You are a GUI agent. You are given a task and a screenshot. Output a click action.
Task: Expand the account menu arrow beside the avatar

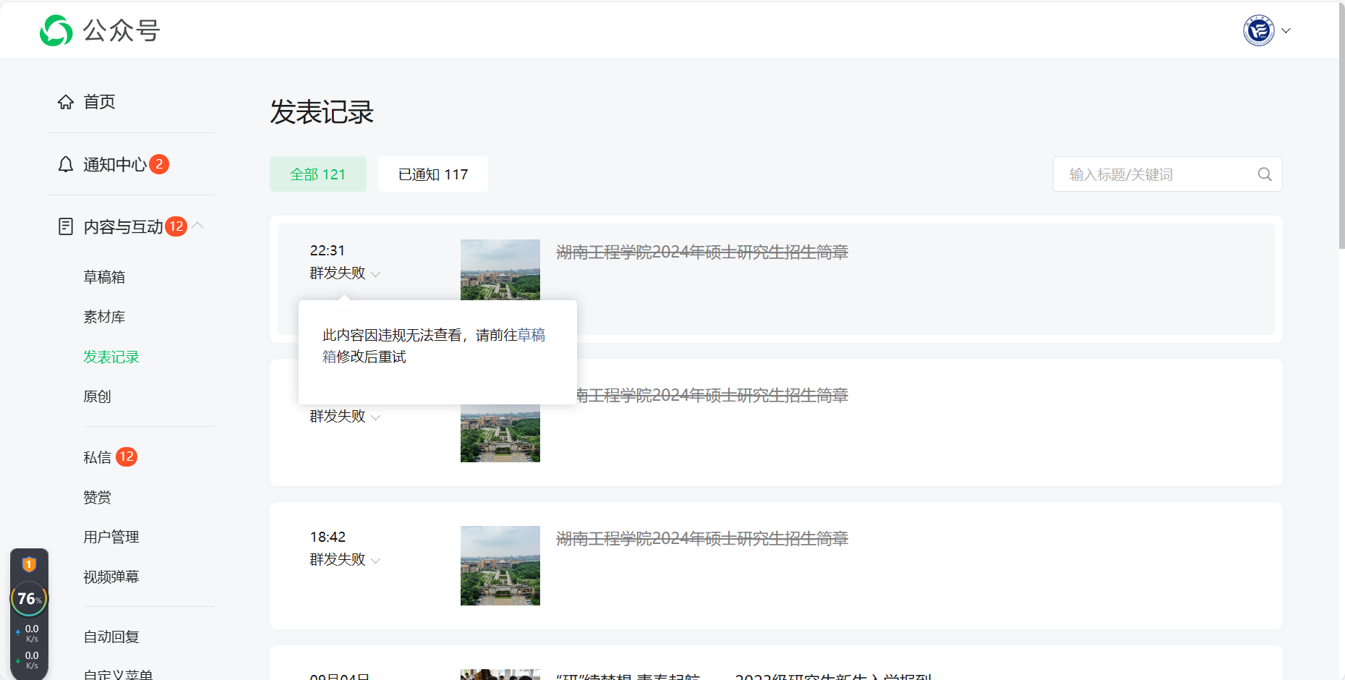click(1286, 30)
